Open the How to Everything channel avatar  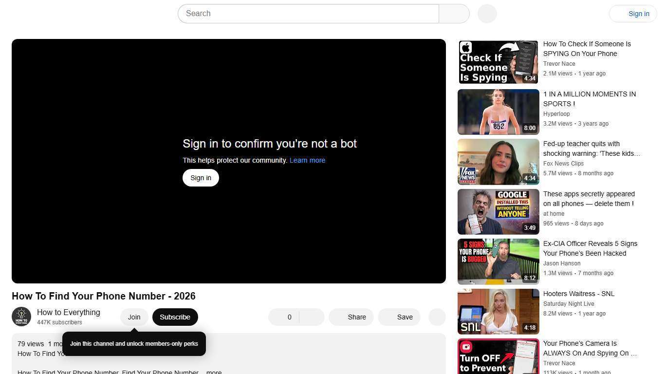pos(21,317)
